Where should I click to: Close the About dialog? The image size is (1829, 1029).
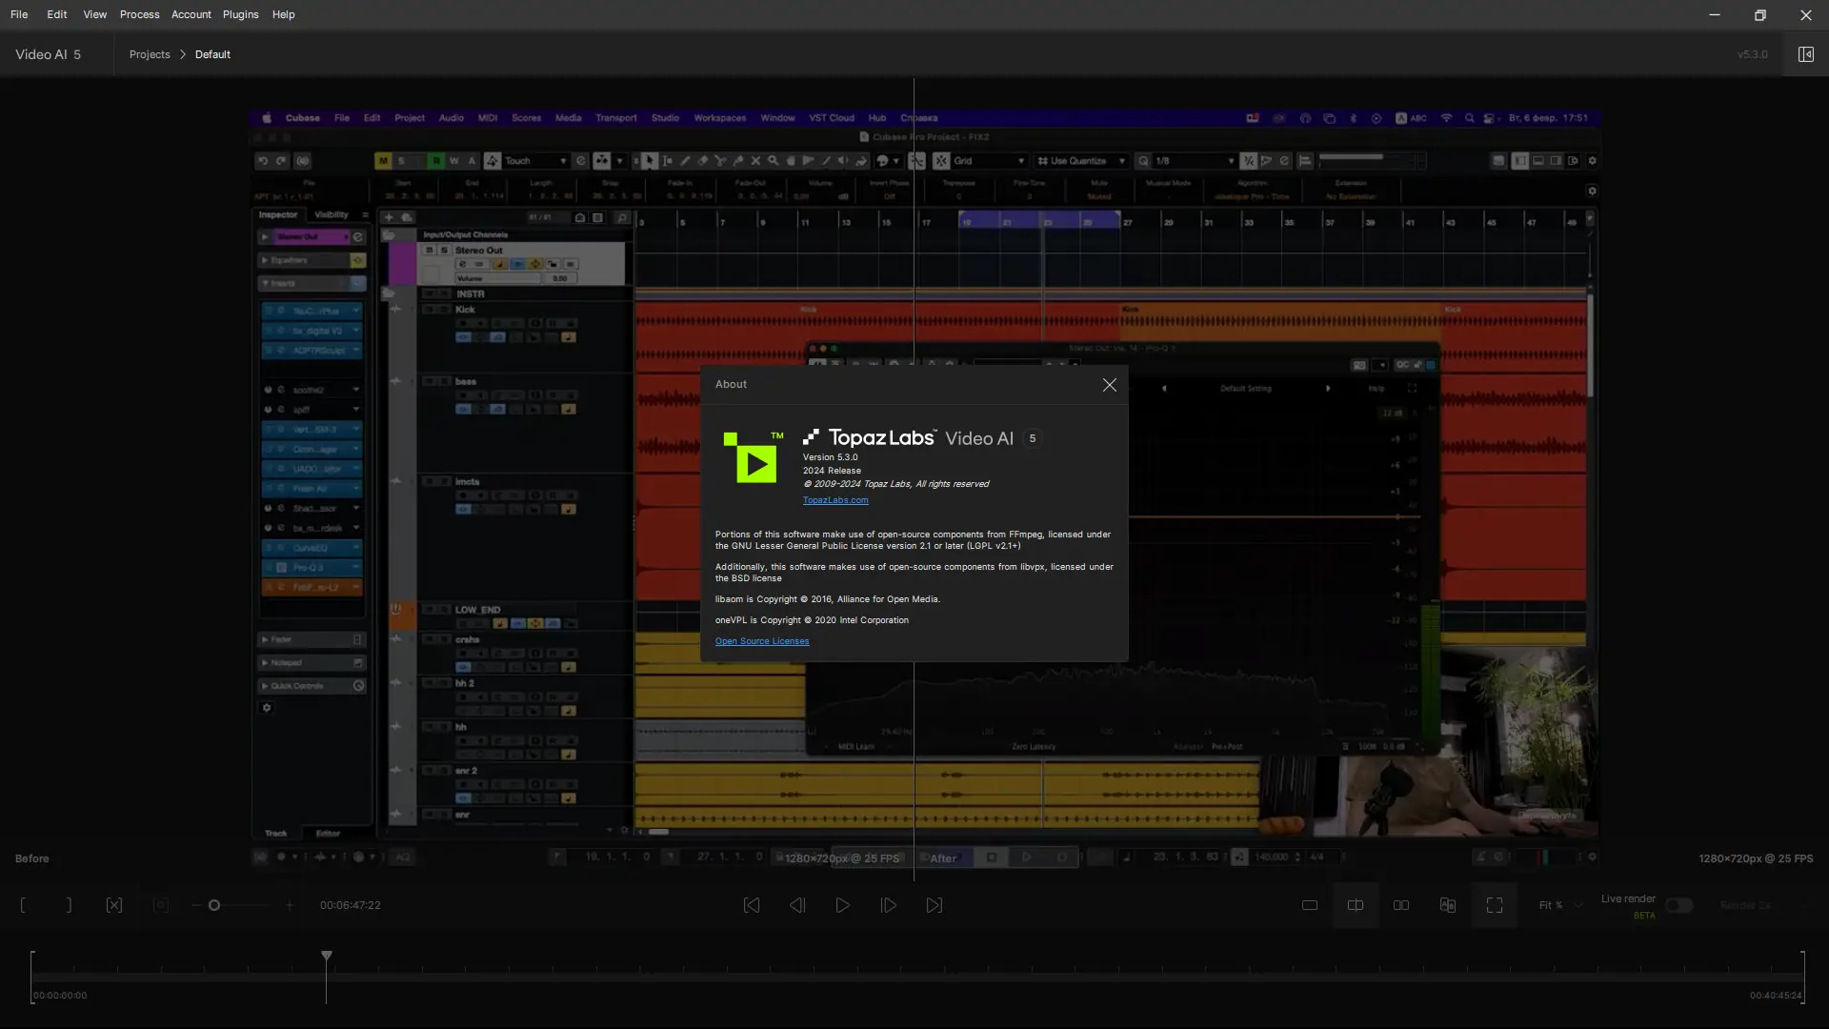point(1109,385)
